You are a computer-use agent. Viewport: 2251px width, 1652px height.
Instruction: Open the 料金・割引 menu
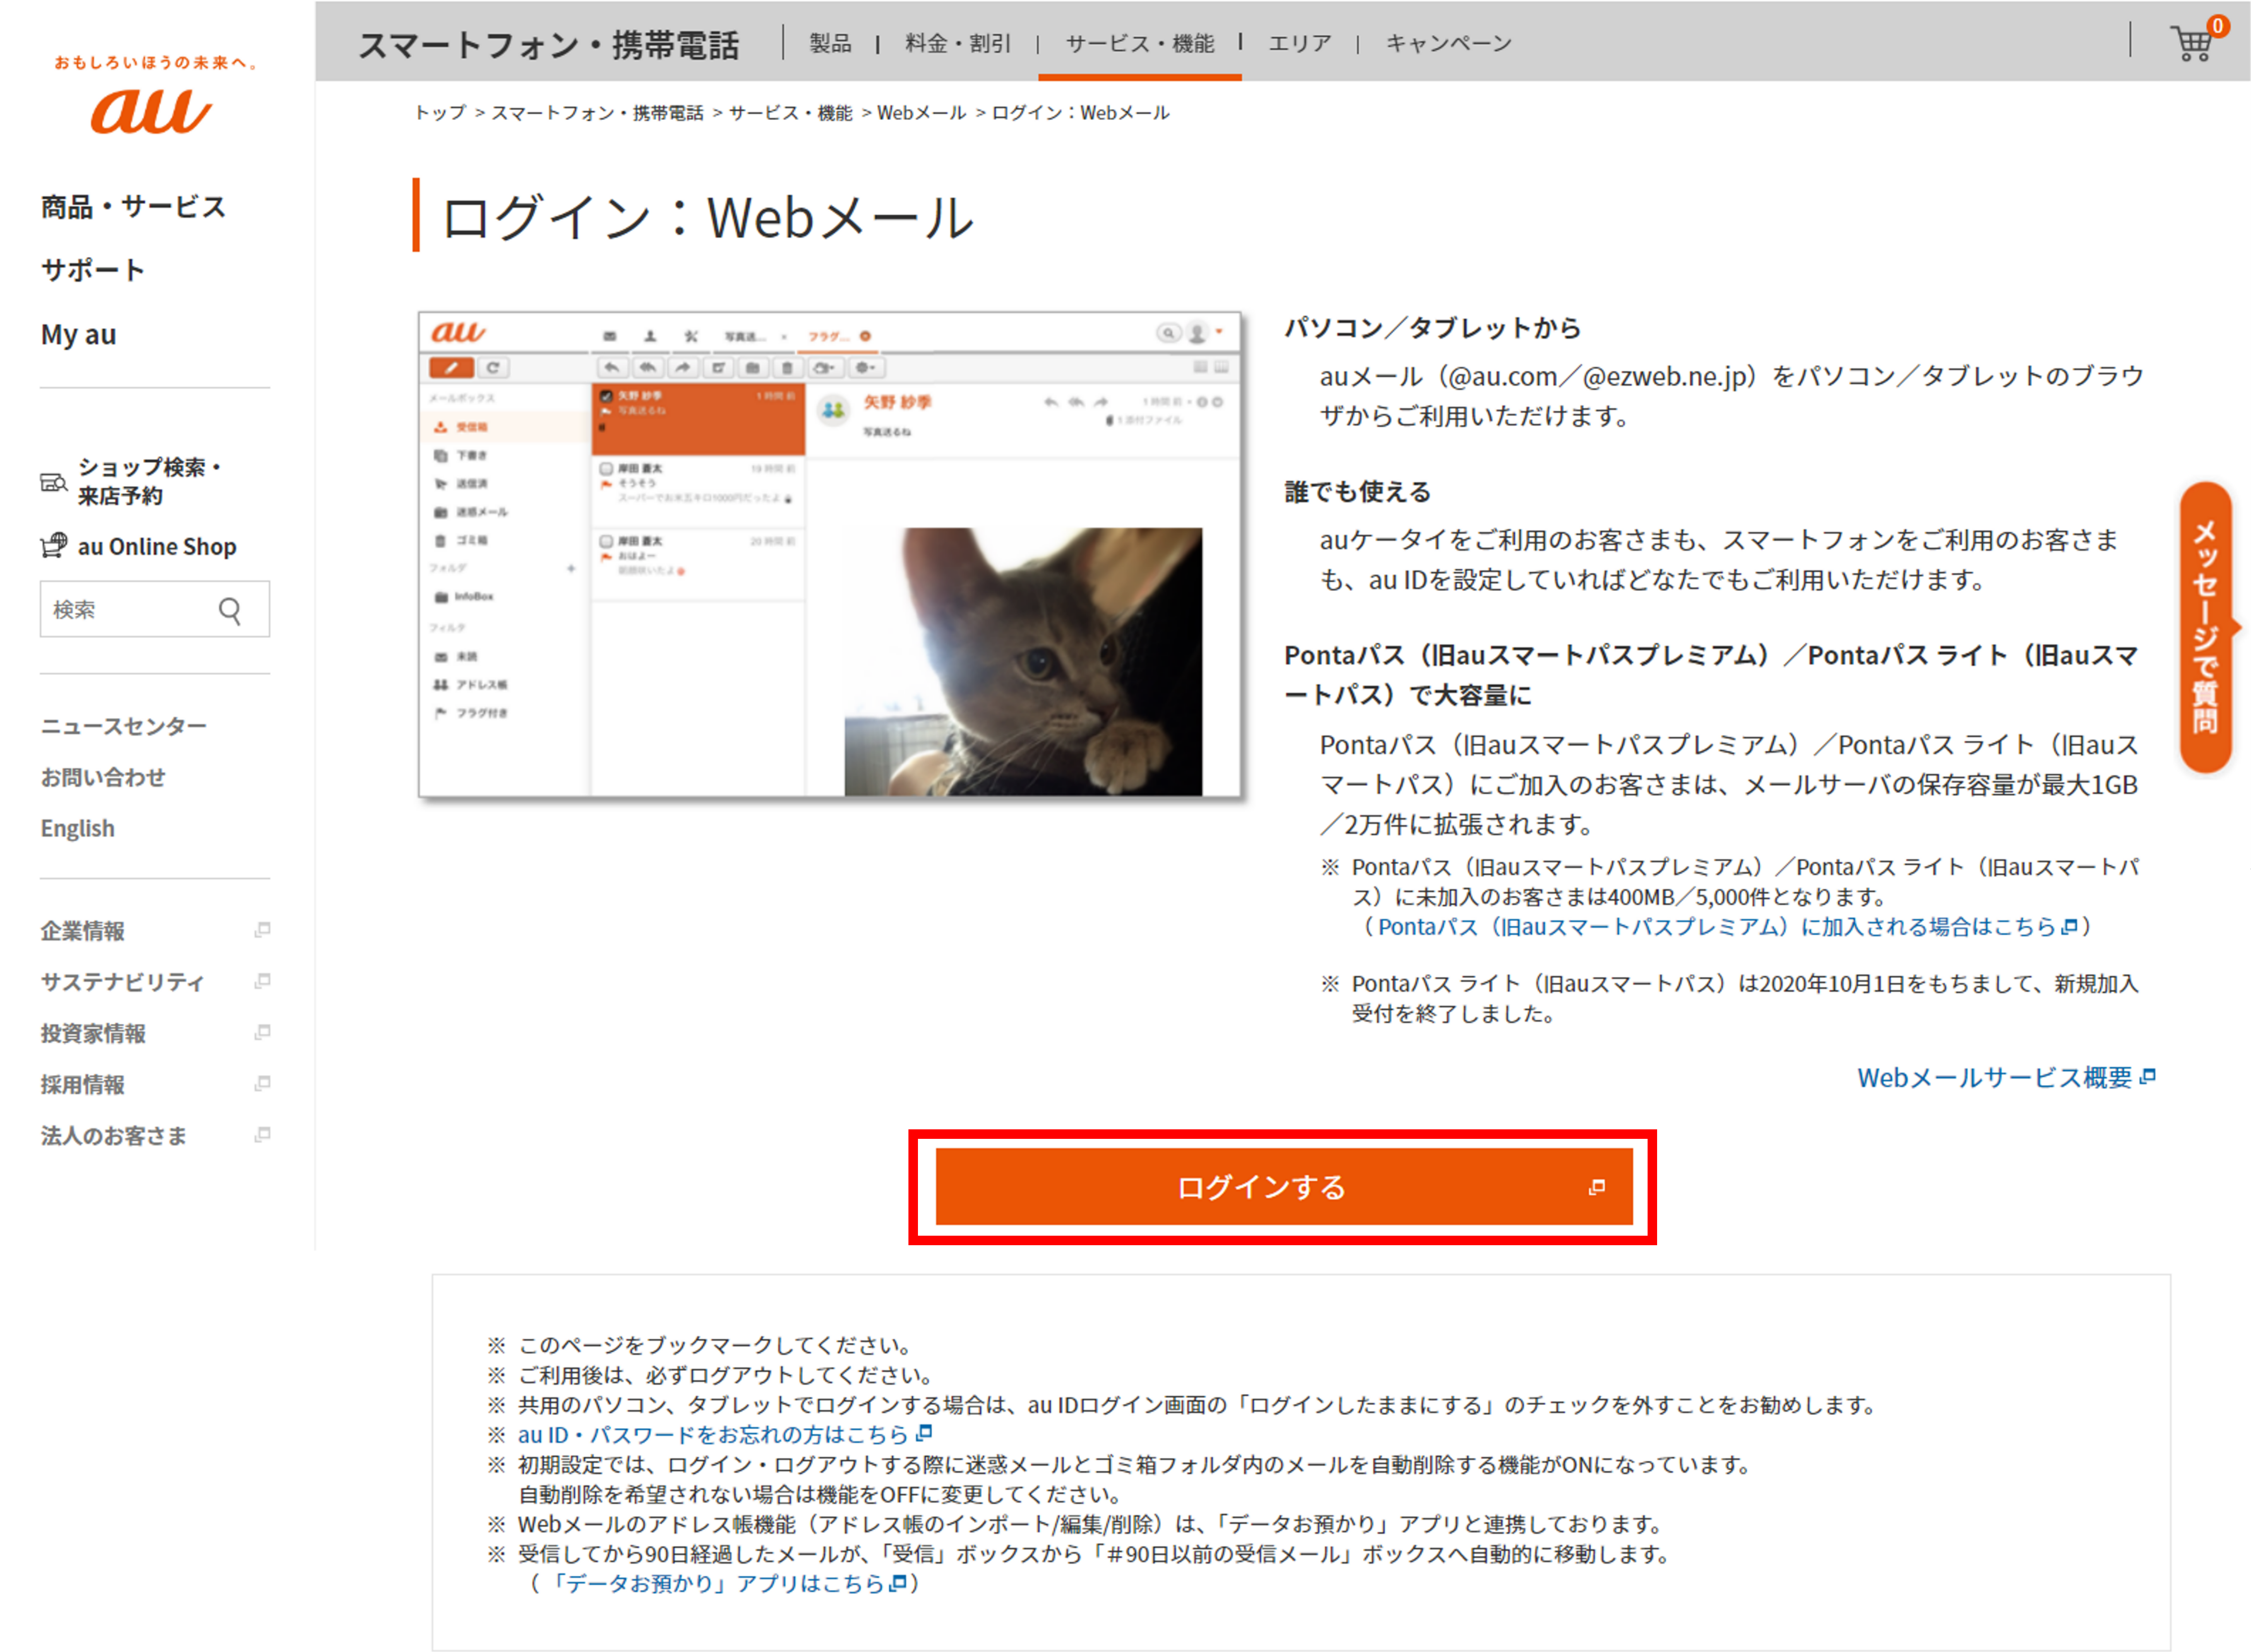(958, 43)
